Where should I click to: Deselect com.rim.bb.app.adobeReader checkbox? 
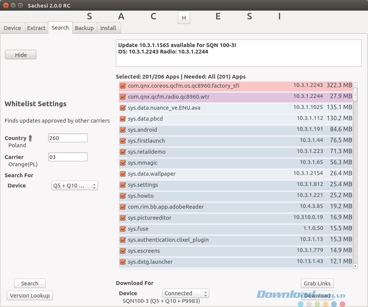coord(123,207)
